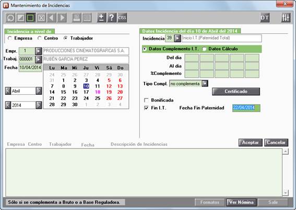Image resolution: width=296 pixels, height=210 pixels.
Task: Click the Aceptar button
Action: click(250, 142)
